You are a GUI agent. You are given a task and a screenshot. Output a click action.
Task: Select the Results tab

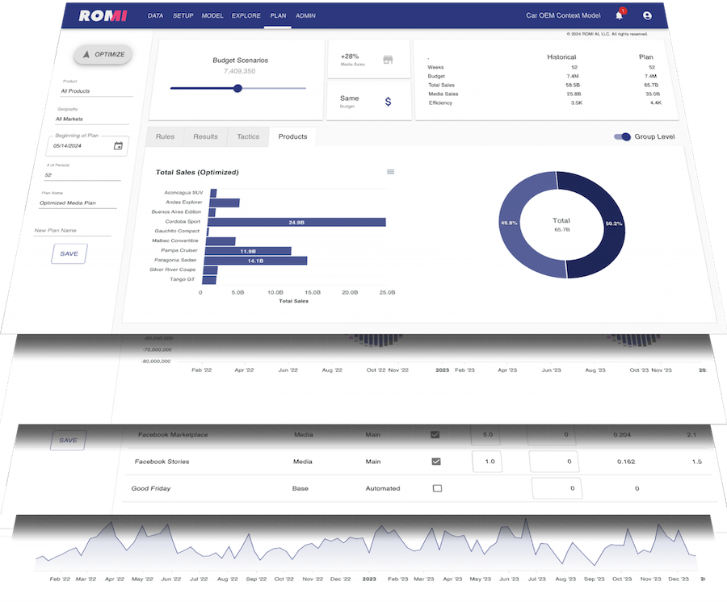205,137
